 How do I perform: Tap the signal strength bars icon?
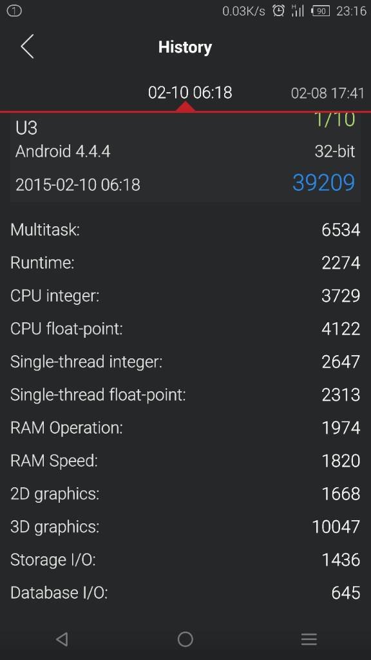[298, 10]
